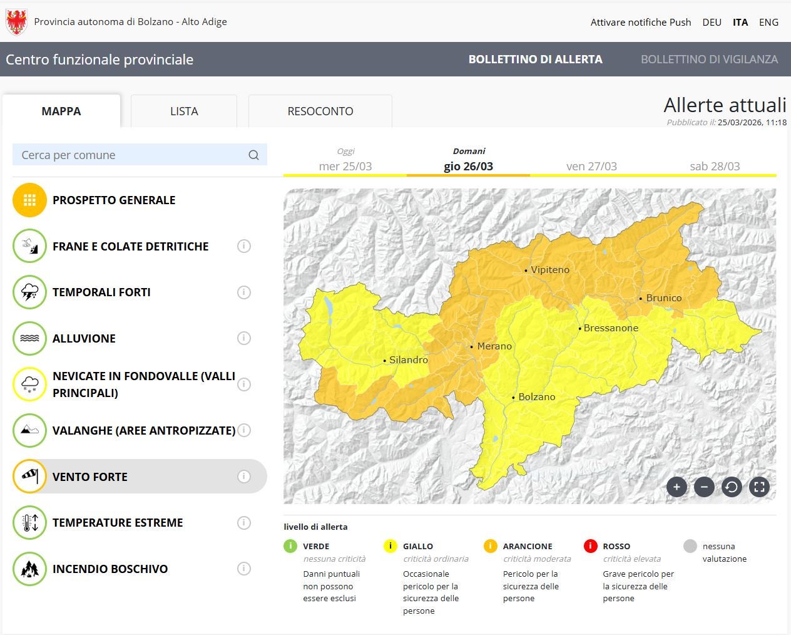Viewport: 791px width, 635px height.
Task: Open the RESOCONTO tab
Action: [x=320, y=111]
